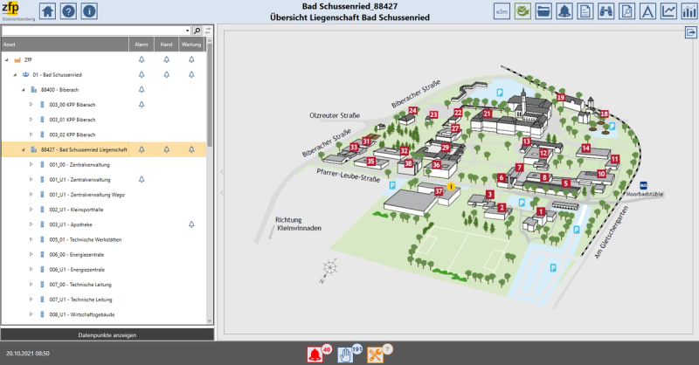
Task: Collapse the ZfP root tree node
Action: coord(7,59)
